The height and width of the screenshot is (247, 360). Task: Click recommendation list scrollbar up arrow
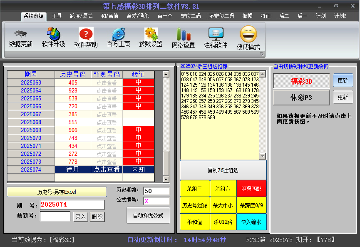point(263,74)
